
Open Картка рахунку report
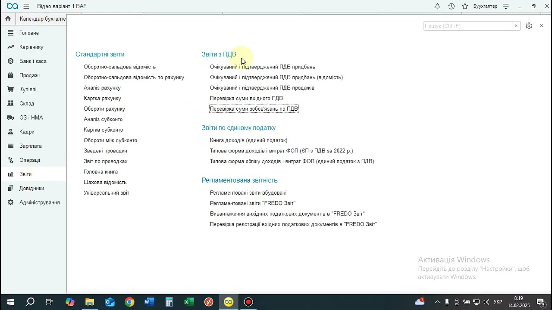(102, 98)
